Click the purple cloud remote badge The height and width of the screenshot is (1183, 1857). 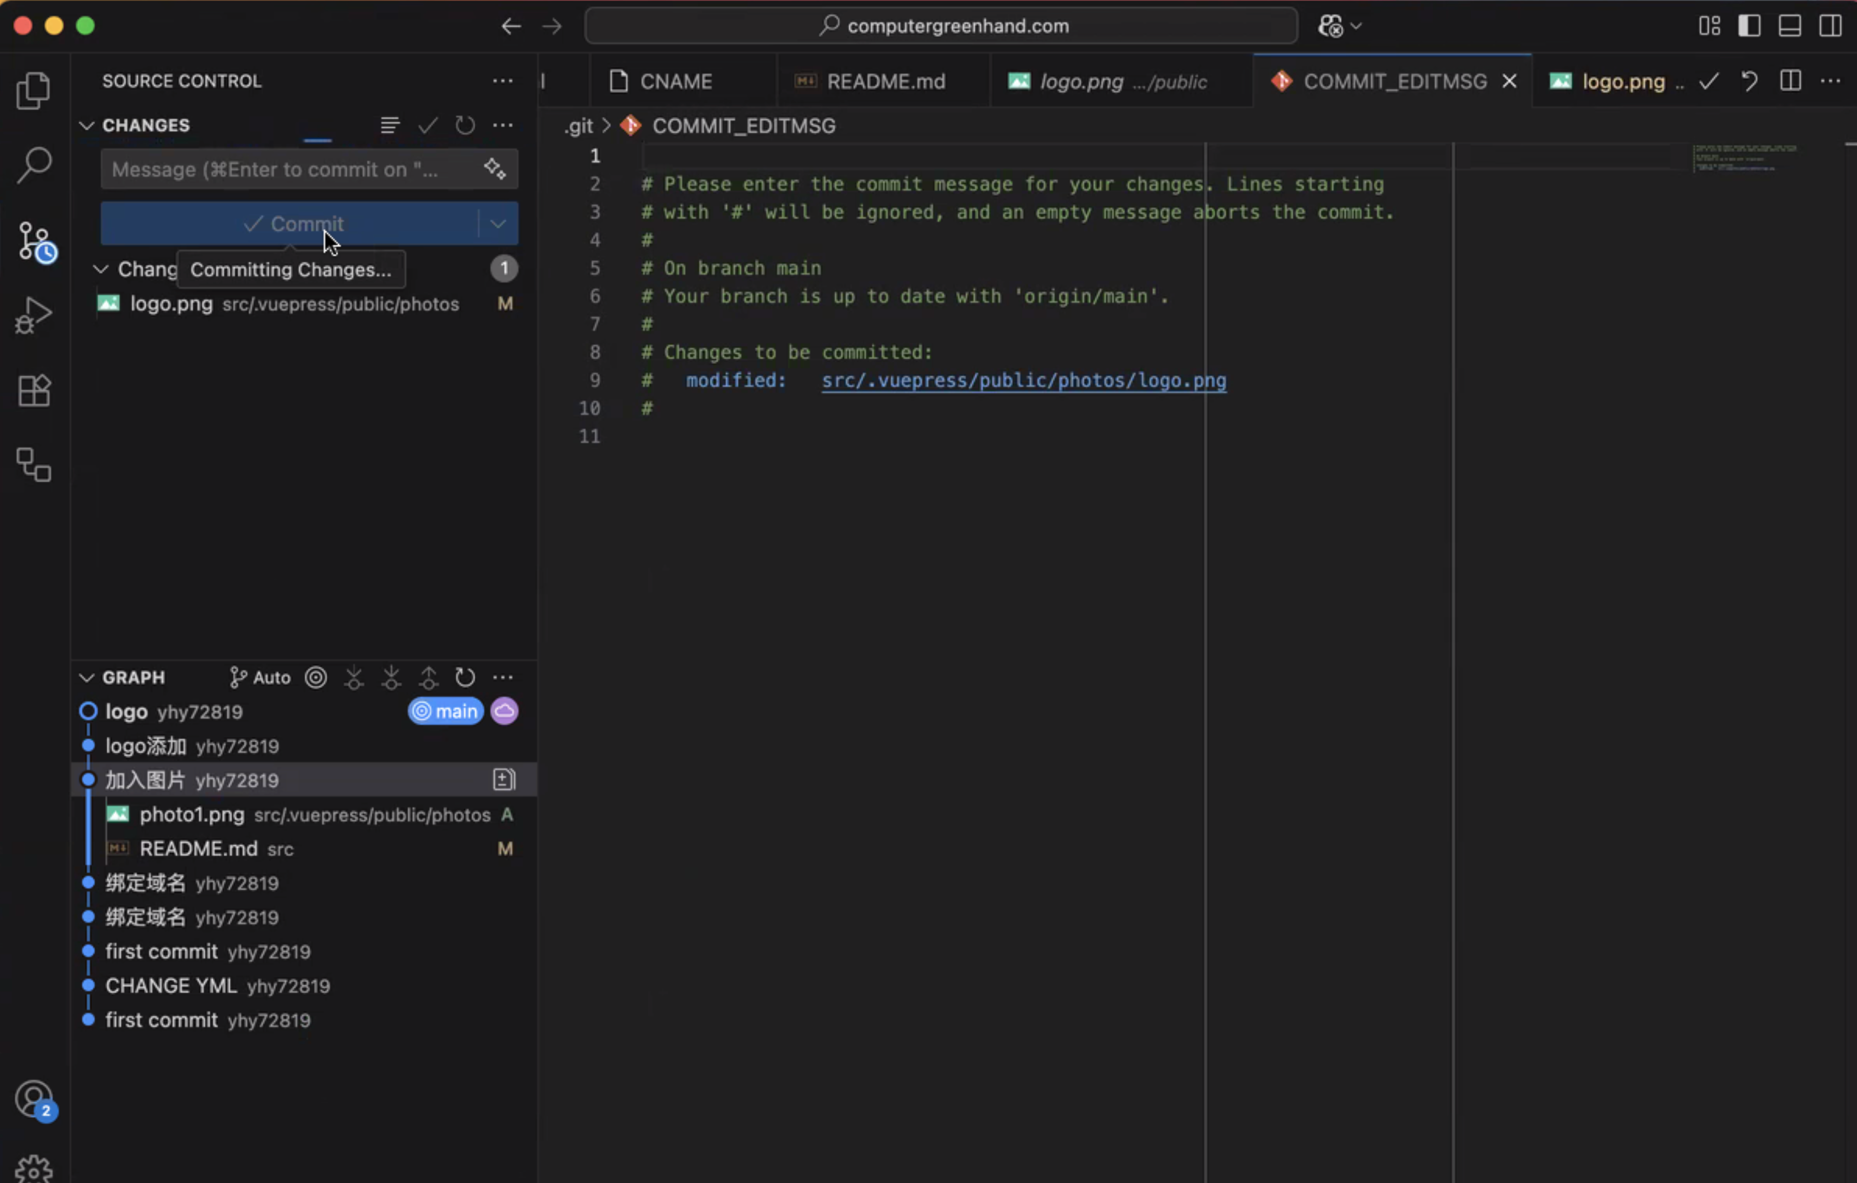504,711
